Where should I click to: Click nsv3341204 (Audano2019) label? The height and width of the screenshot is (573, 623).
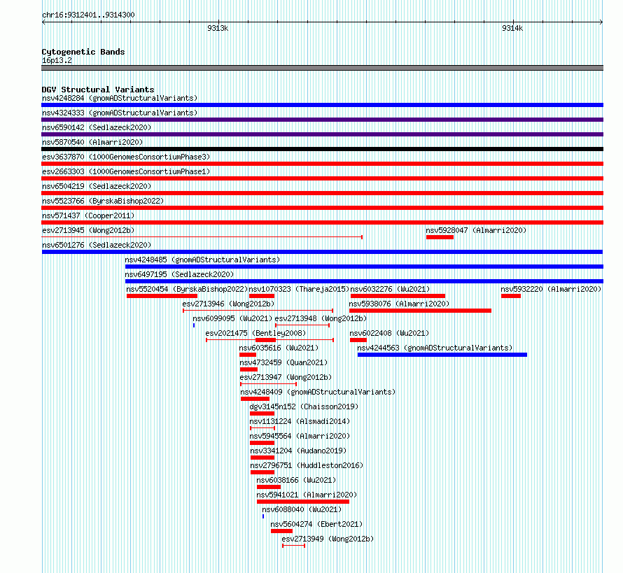(x=298, y=451)
